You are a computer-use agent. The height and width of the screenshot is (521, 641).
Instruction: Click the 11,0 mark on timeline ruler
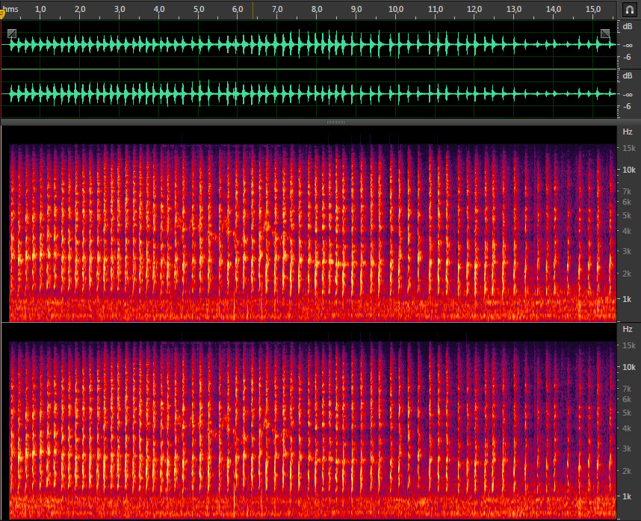click(436, 9)
